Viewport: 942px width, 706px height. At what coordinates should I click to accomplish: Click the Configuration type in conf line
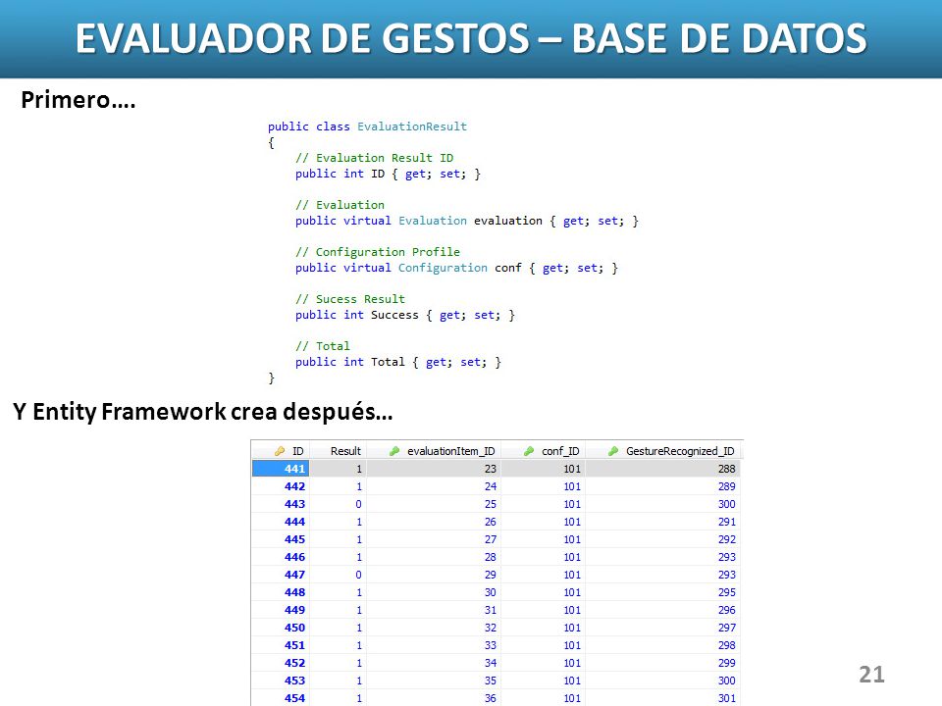[x=443, y=268]
